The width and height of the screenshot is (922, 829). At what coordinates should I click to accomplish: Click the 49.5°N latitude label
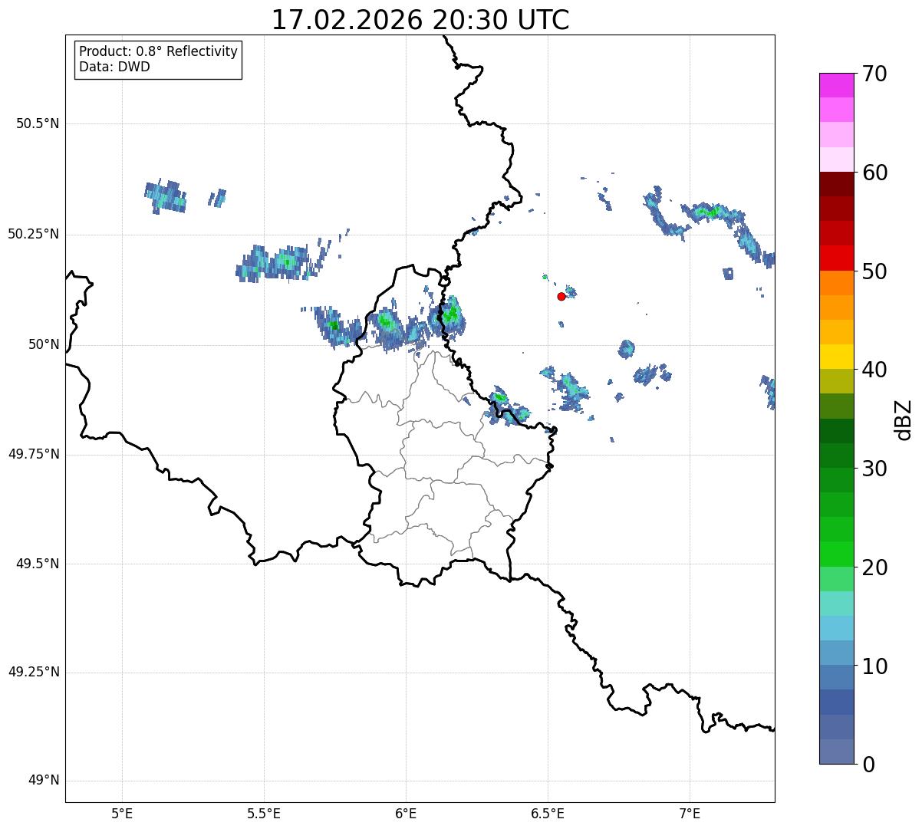click(x=38, y=564)
